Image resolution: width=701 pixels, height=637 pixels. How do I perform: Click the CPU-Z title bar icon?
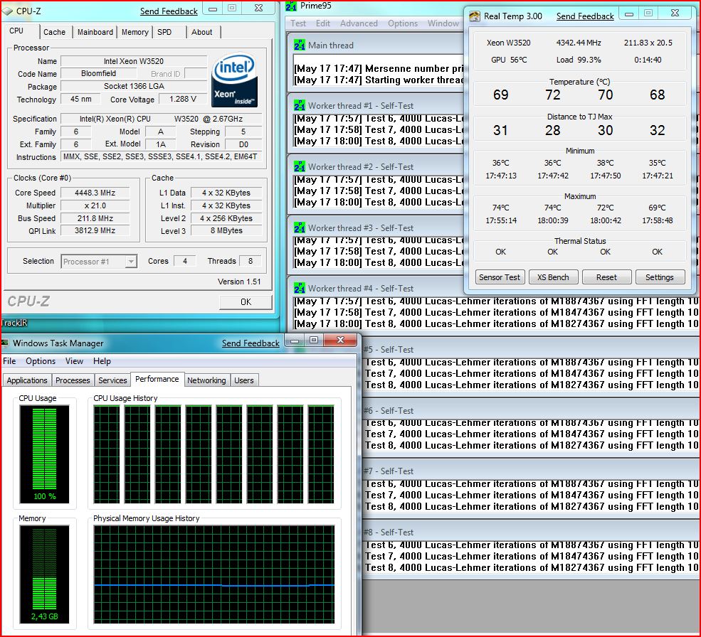pos(9,11)
